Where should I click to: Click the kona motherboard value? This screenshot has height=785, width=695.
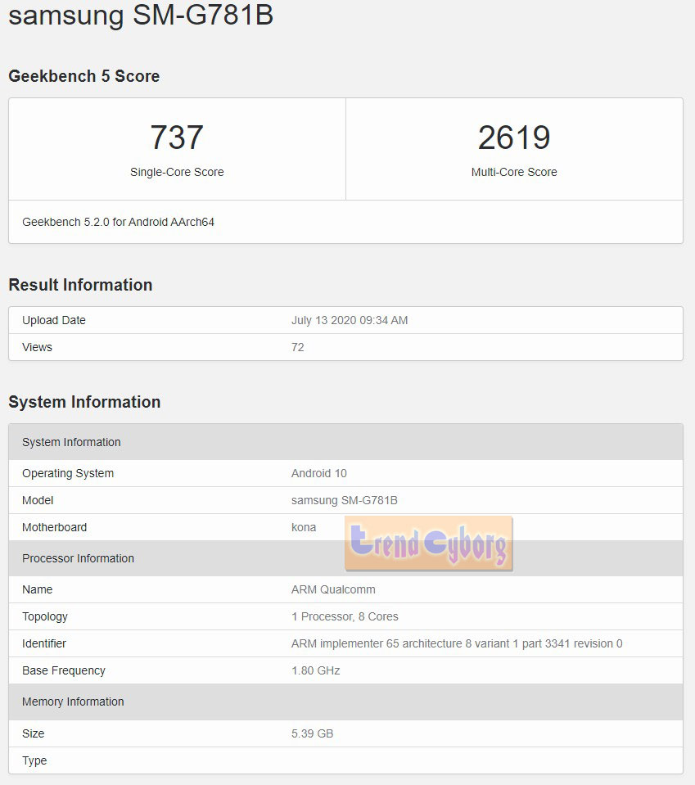click(304, 527)
